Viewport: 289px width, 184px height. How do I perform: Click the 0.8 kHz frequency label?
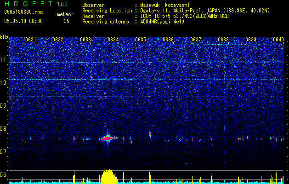click(4, 129)
